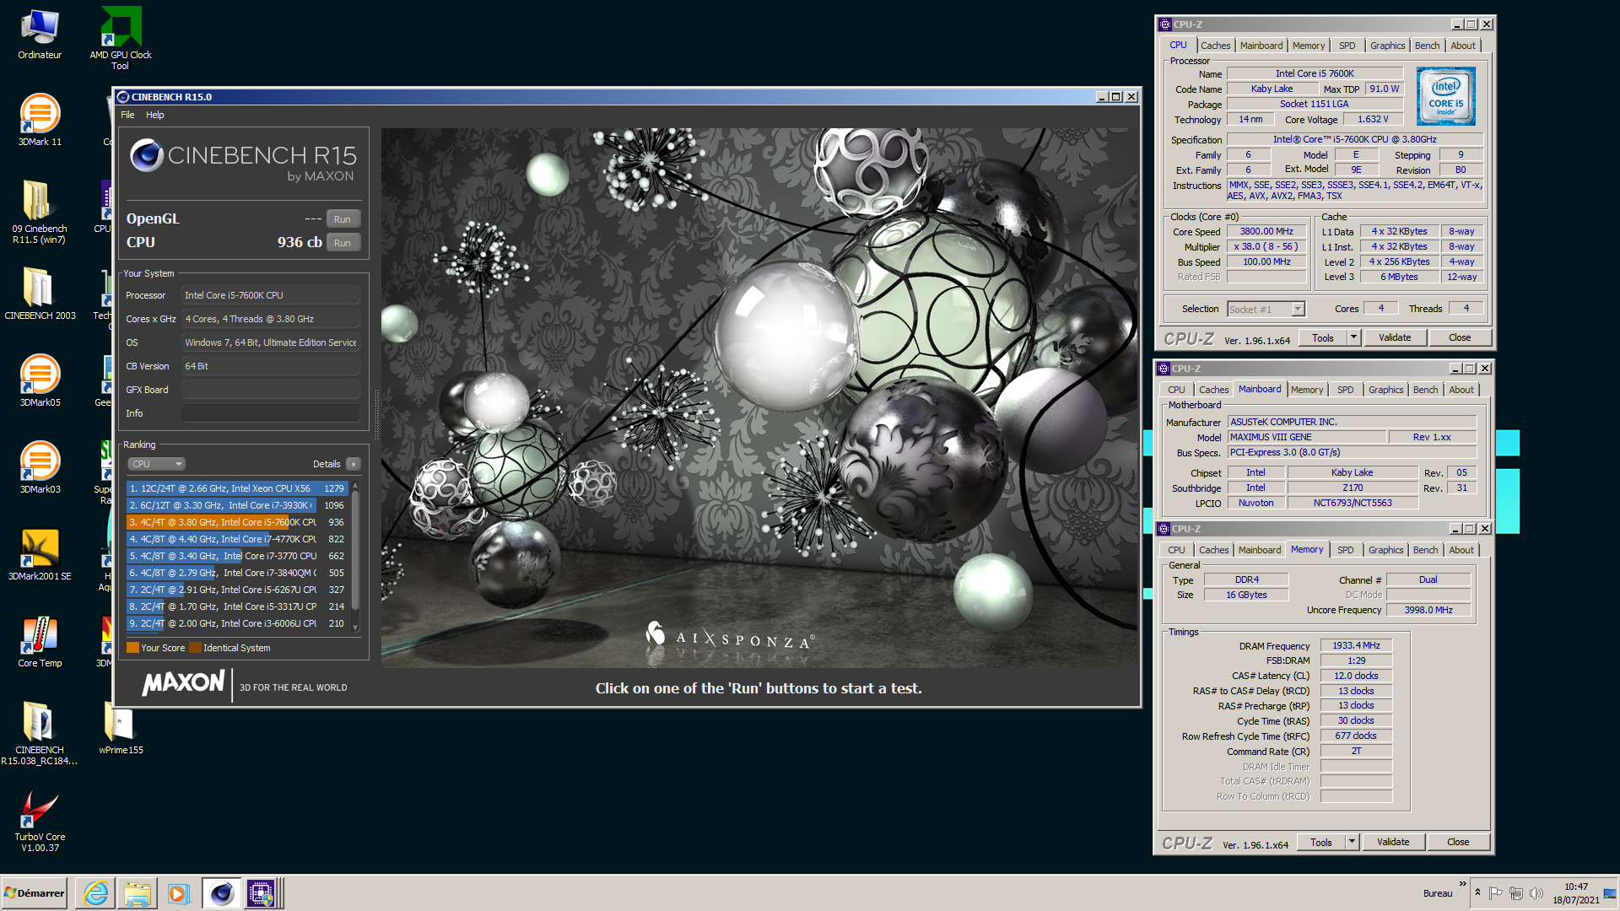The image size is (1620, 911).
Task: Open the Cinebench Help menu
Action: tap(155, 115)
